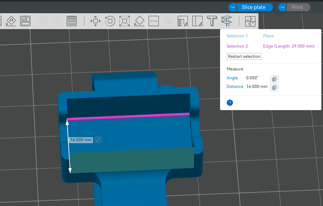Screen dimensions: 323x206
Task: Select the Move tool
Action: click(95, 21)
